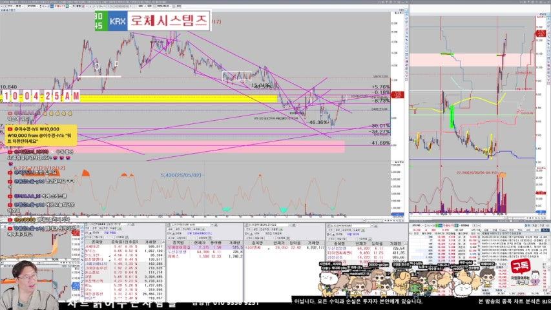Click 현재가 header in watchlist with 2,375 row
This screenshot has width=551, height=310.
[x=200, y=243]
